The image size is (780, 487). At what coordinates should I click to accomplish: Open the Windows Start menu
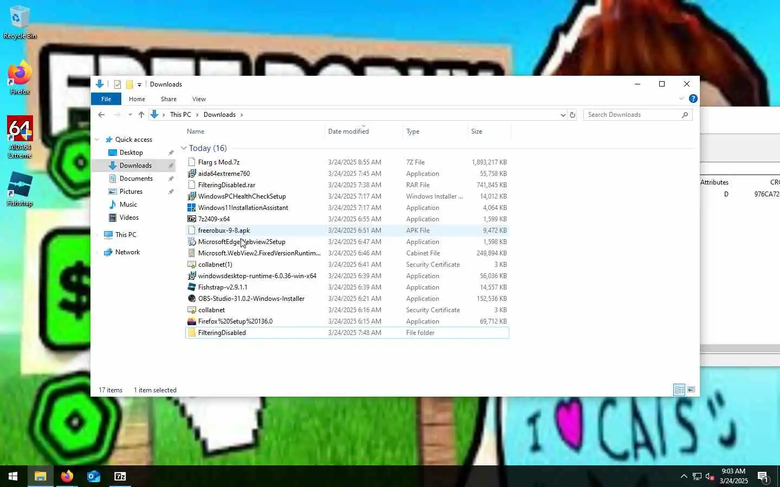[13, 476]
